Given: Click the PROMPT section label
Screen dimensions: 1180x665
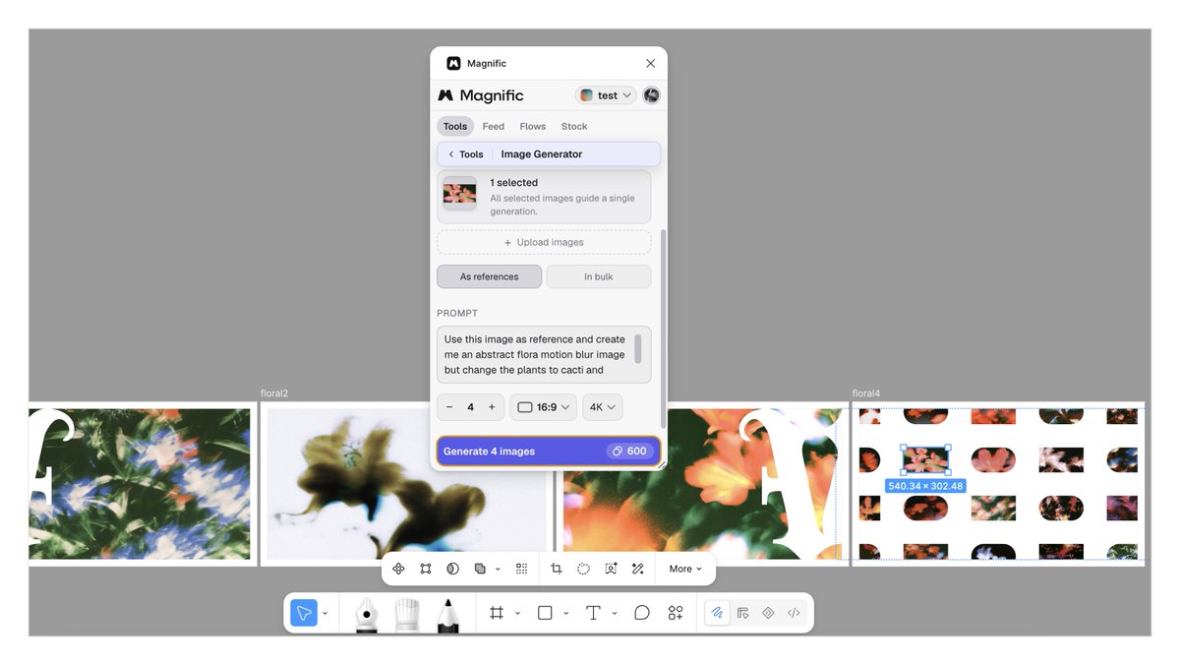Looking at the screenshot, I should tap(457, 313).
